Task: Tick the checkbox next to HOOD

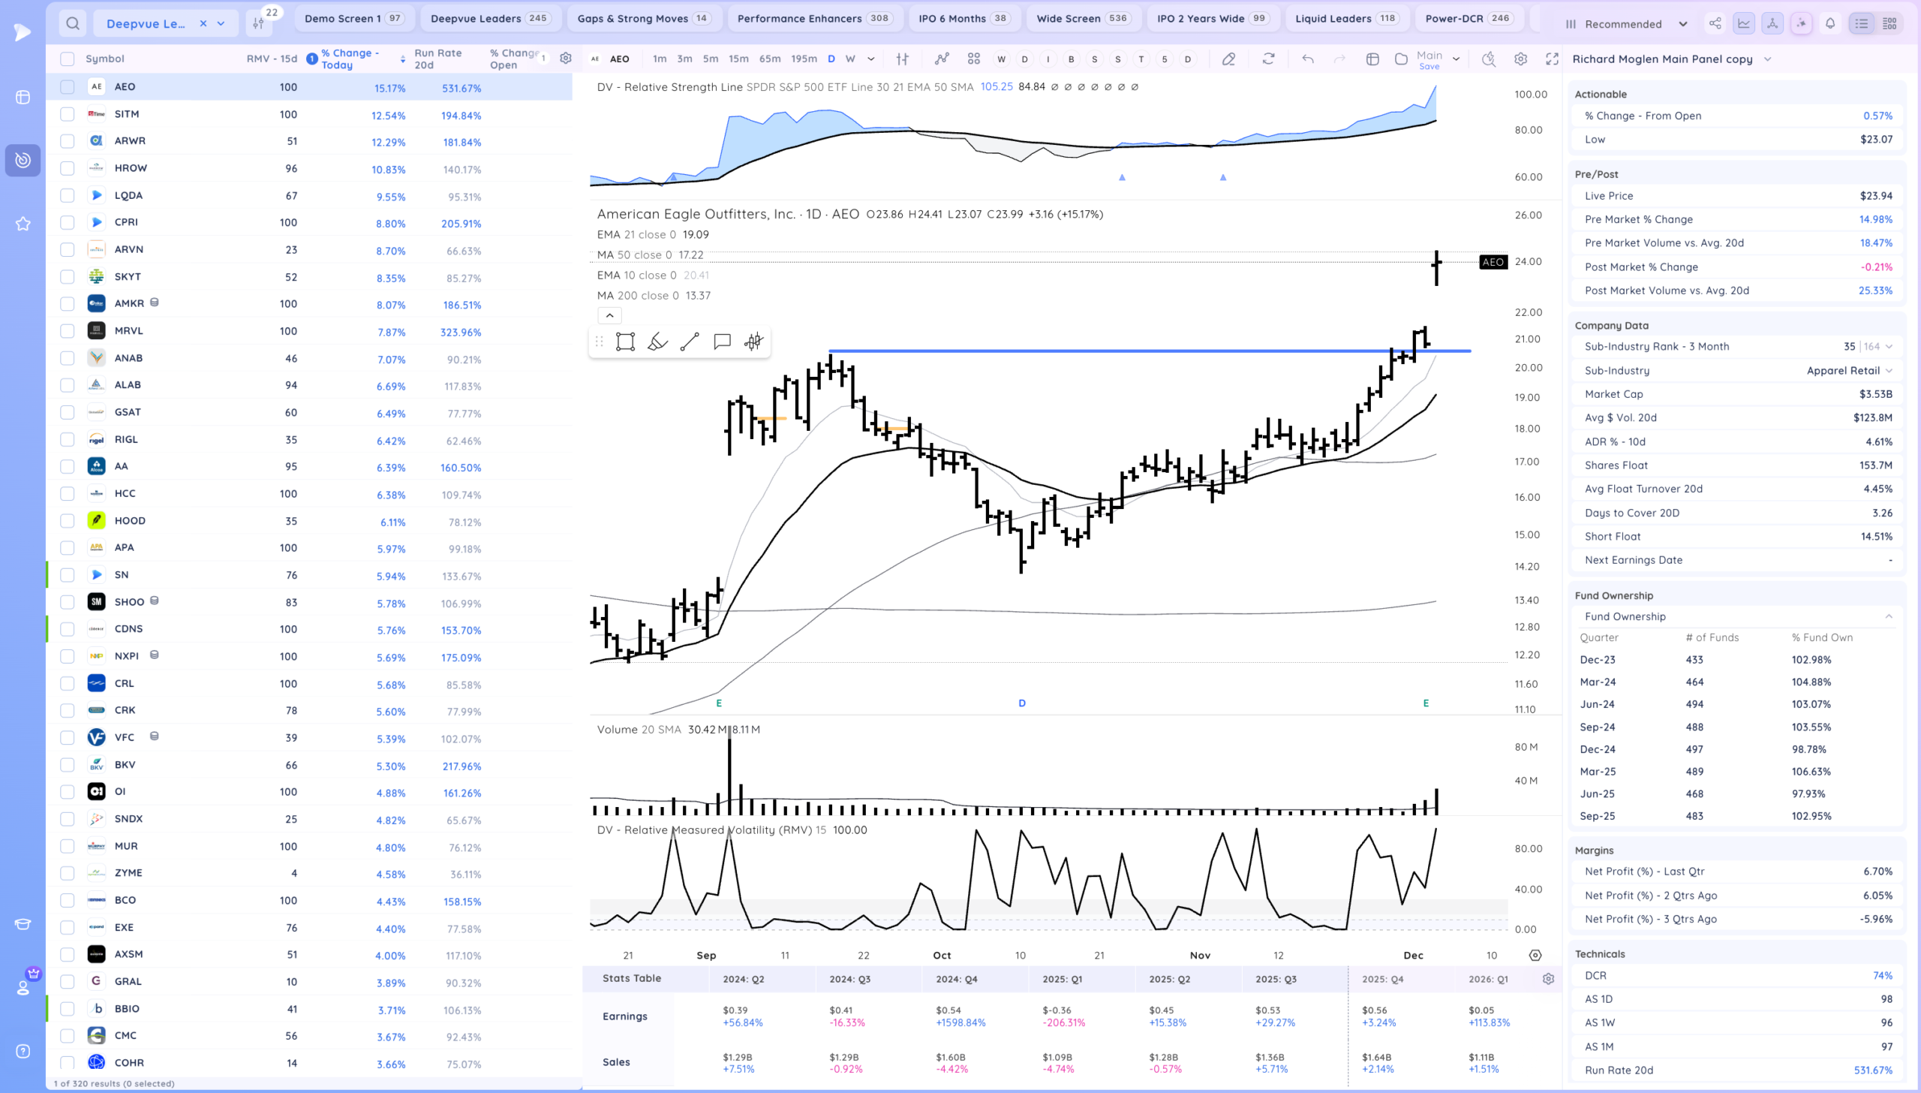Action: [x=68, y=520]
